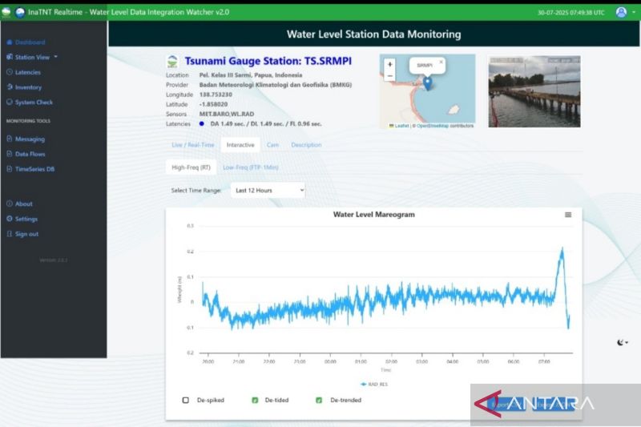
Task: Open the user profile dropdown at top right
Action: click(x=623, y=12)
